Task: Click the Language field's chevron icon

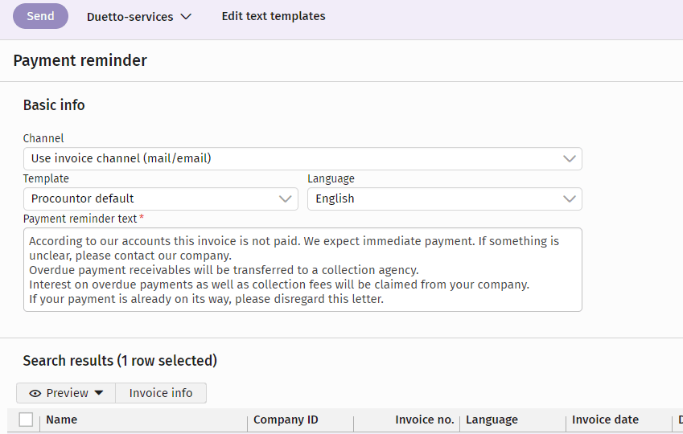Action: point(570,199)
